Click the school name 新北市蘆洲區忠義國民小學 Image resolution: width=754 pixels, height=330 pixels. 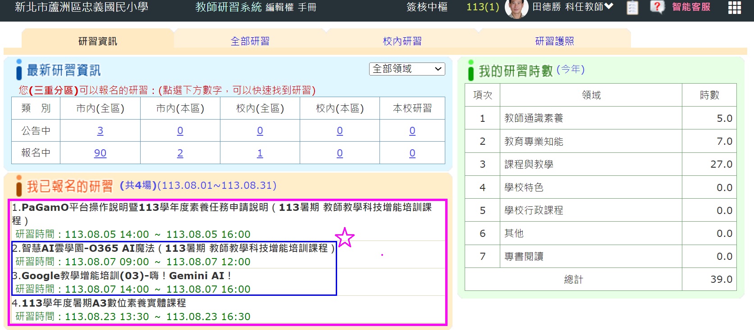click(x=82, y=7)
